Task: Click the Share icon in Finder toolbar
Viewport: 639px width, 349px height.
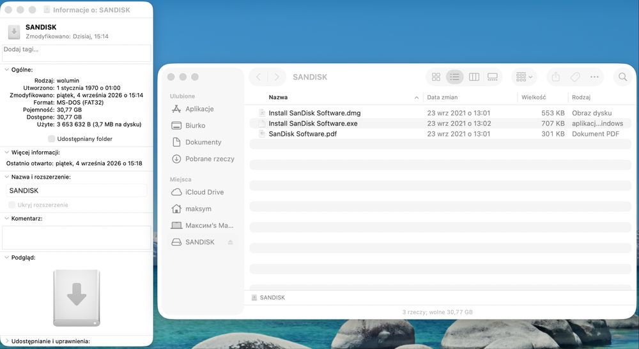Action: (556, 77)
